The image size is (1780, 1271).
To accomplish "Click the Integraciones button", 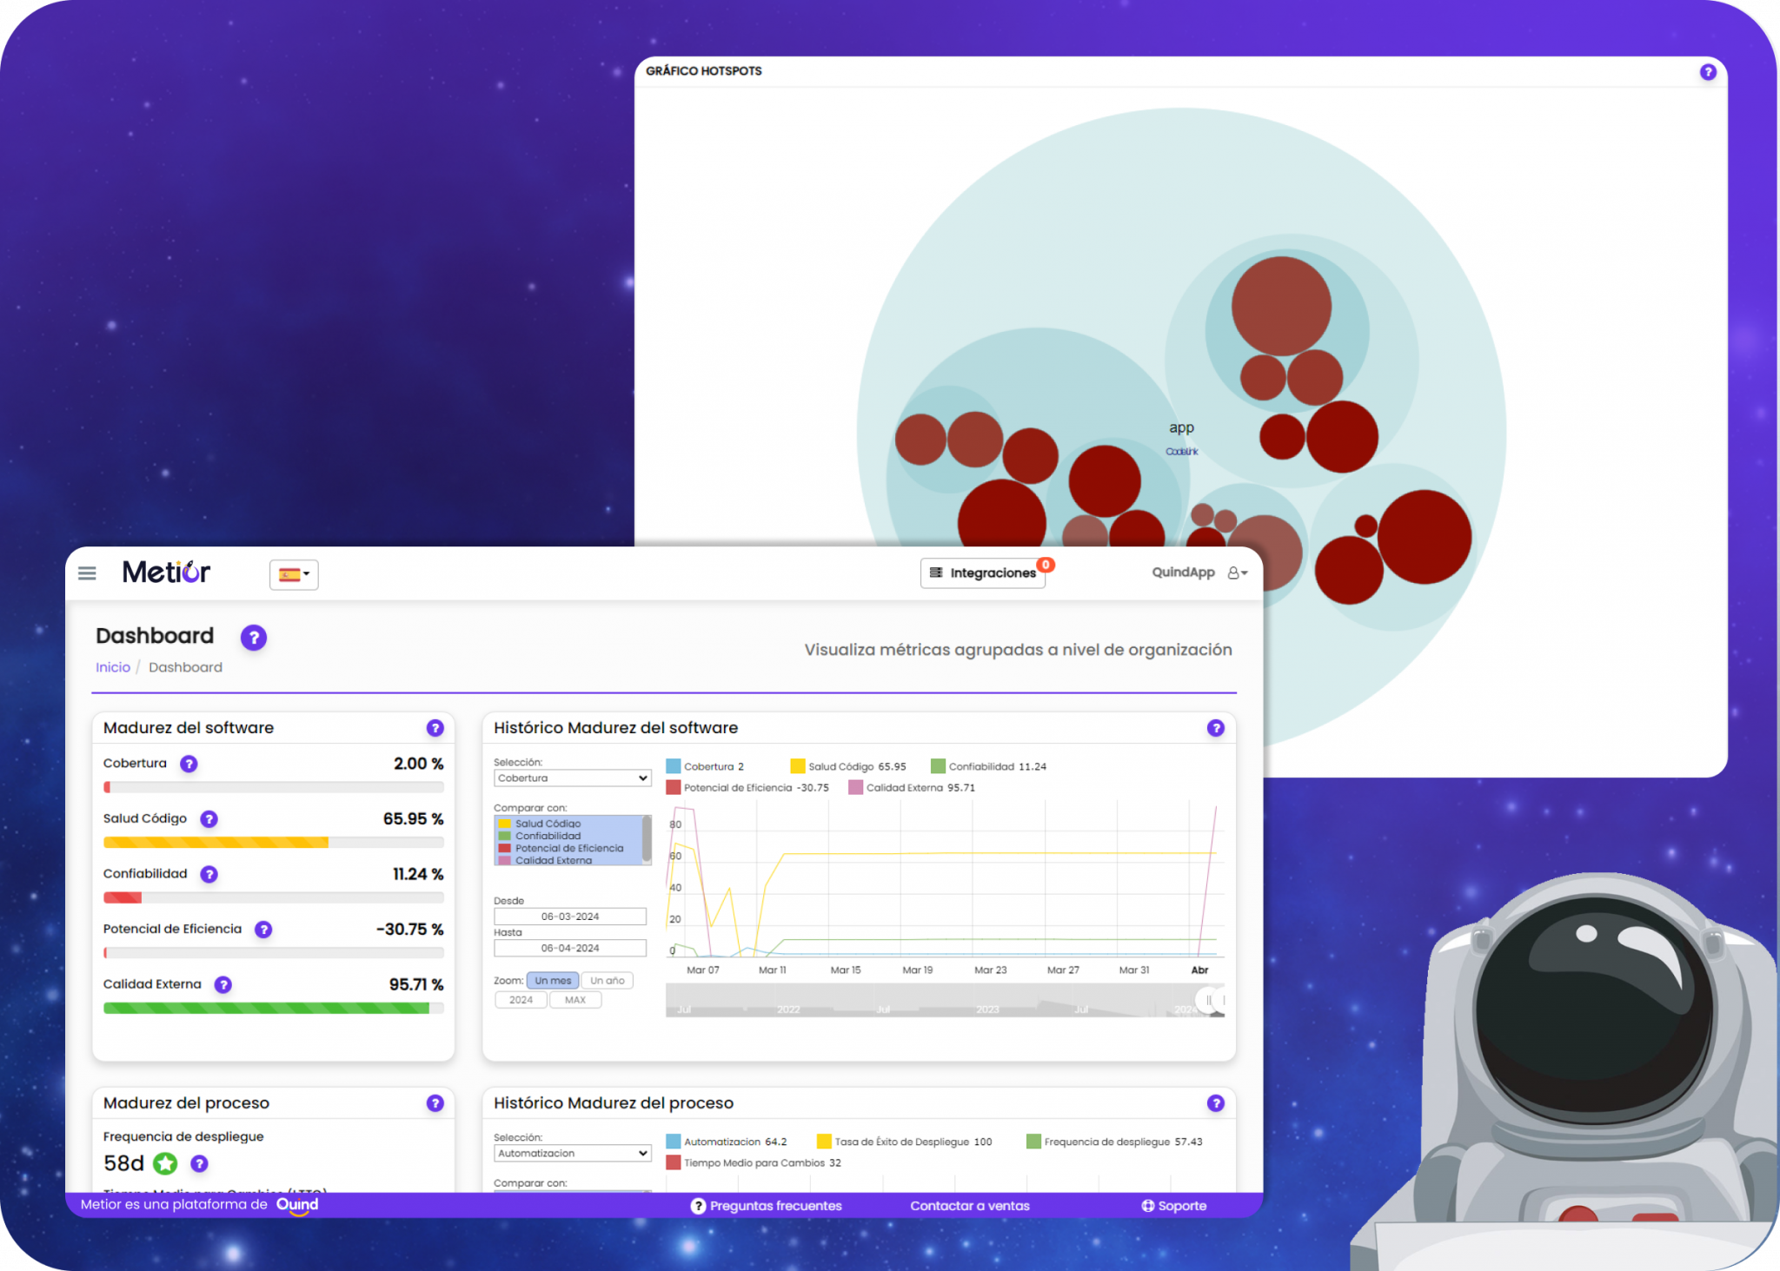I will 983,573.
